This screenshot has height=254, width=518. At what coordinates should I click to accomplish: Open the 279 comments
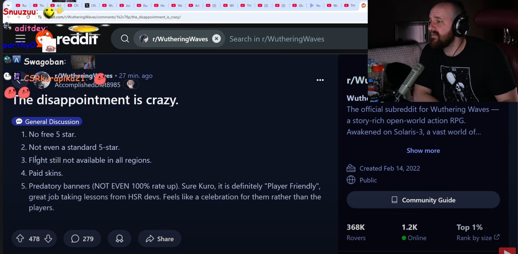tap(82, 239)
